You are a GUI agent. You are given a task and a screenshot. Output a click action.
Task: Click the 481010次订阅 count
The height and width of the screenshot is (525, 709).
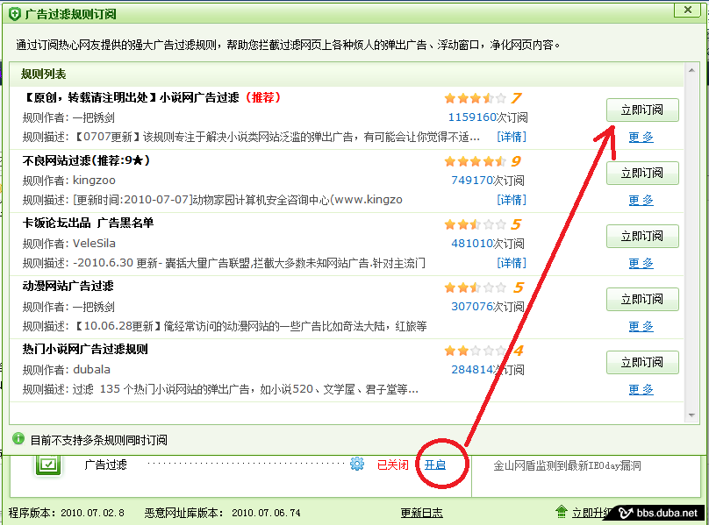[488, 244]
